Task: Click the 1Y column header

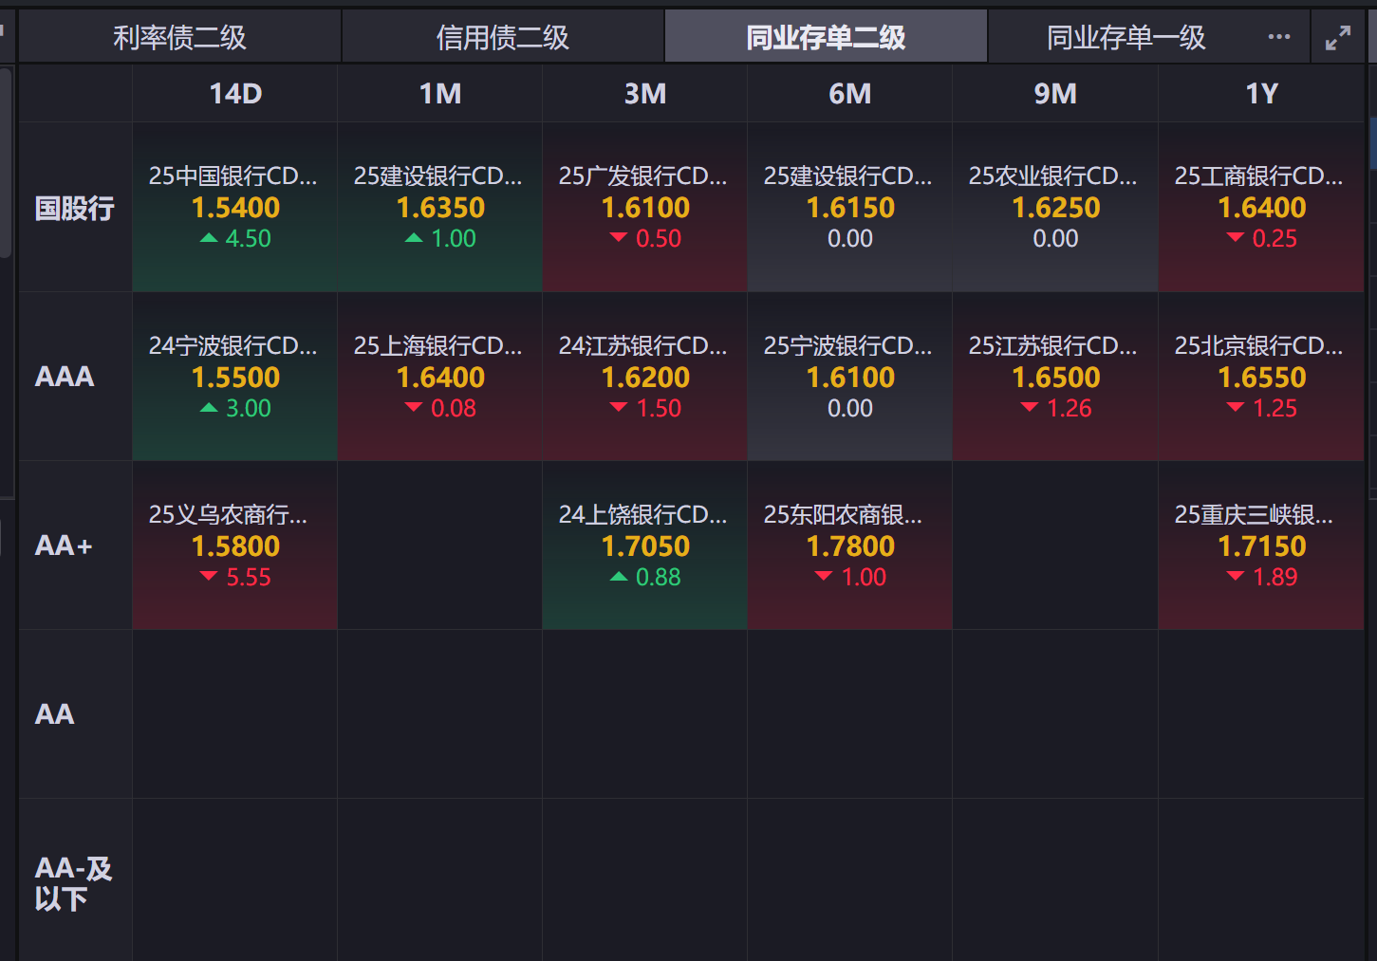Action: (x=1261, y=94)
